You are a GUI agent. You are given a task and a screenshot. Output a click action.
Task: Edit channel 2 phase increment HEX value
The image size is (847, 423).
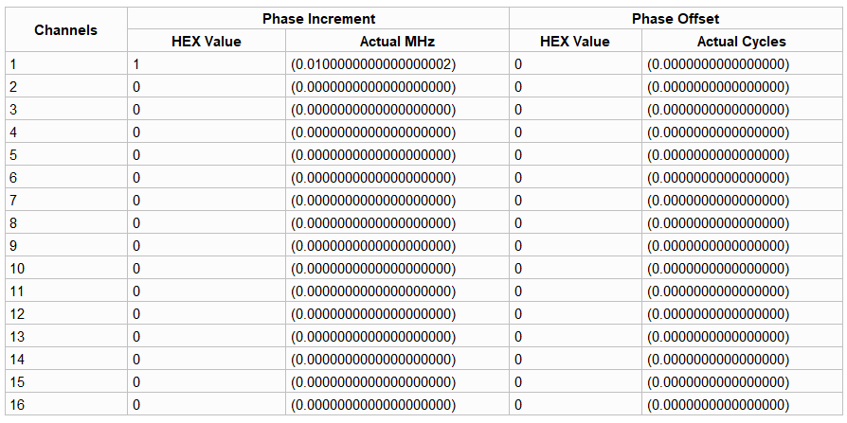point(136,87)
